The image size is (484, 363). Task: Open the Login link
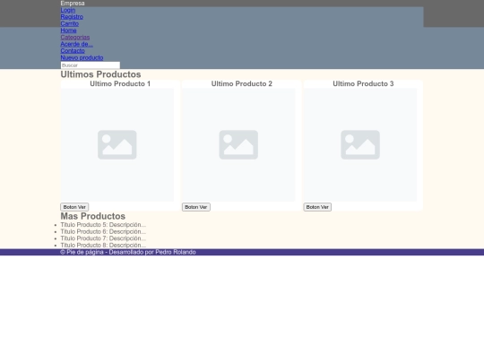tap(68, 10)
